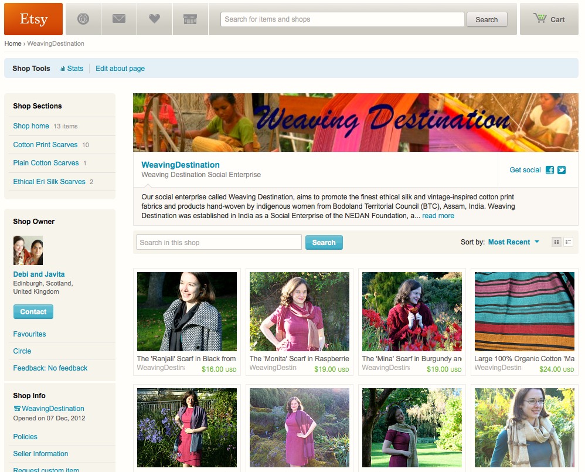Select Ethical Eri Silk Scarves section
Screen dimensions: 585x472
tap(49, 182)
